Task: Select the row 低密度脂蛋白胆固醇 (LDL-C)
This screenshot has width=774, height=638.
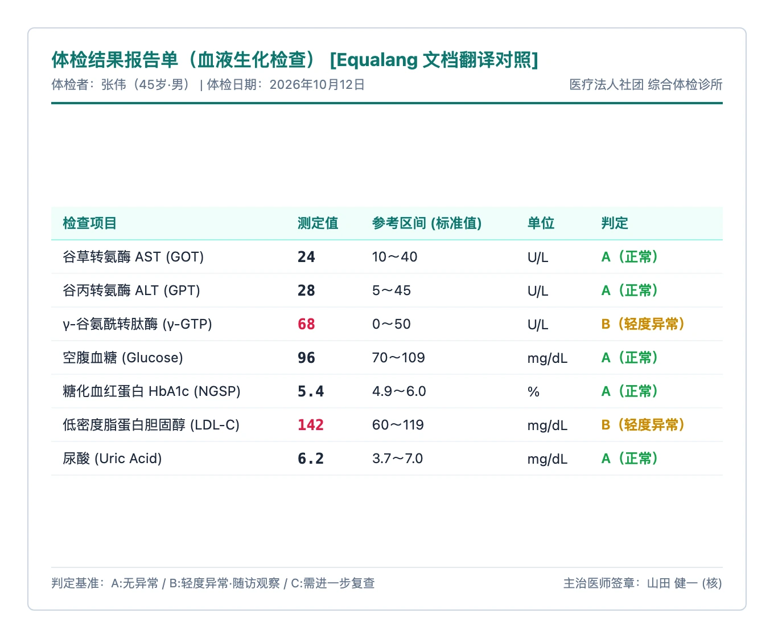Action: [x=387, y=425]
